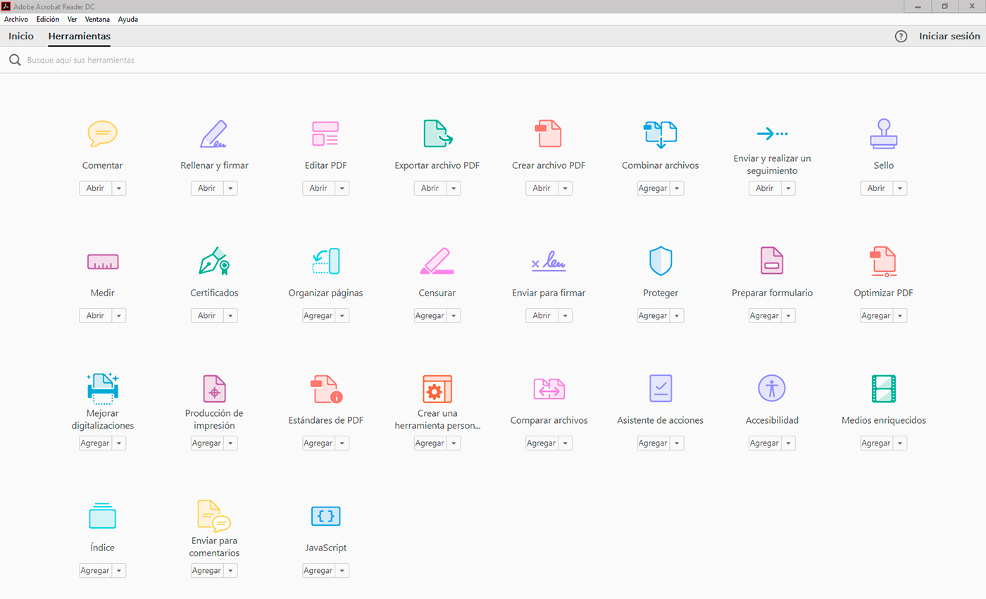Expand the dropdown arrow for Censurar
The height and width of the screenshot is (599, 986).
point(453,316)
